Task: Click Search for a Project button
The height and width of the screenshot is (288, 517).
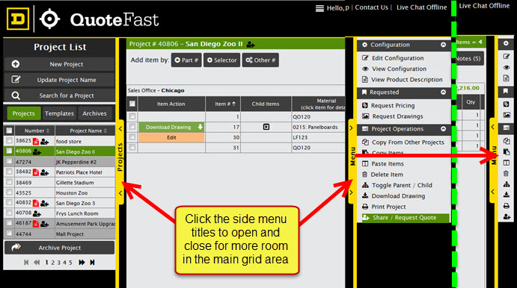Action: click(60, 96)
